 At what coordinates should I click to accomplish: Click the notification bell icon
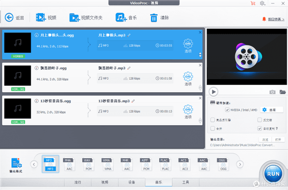264,19
